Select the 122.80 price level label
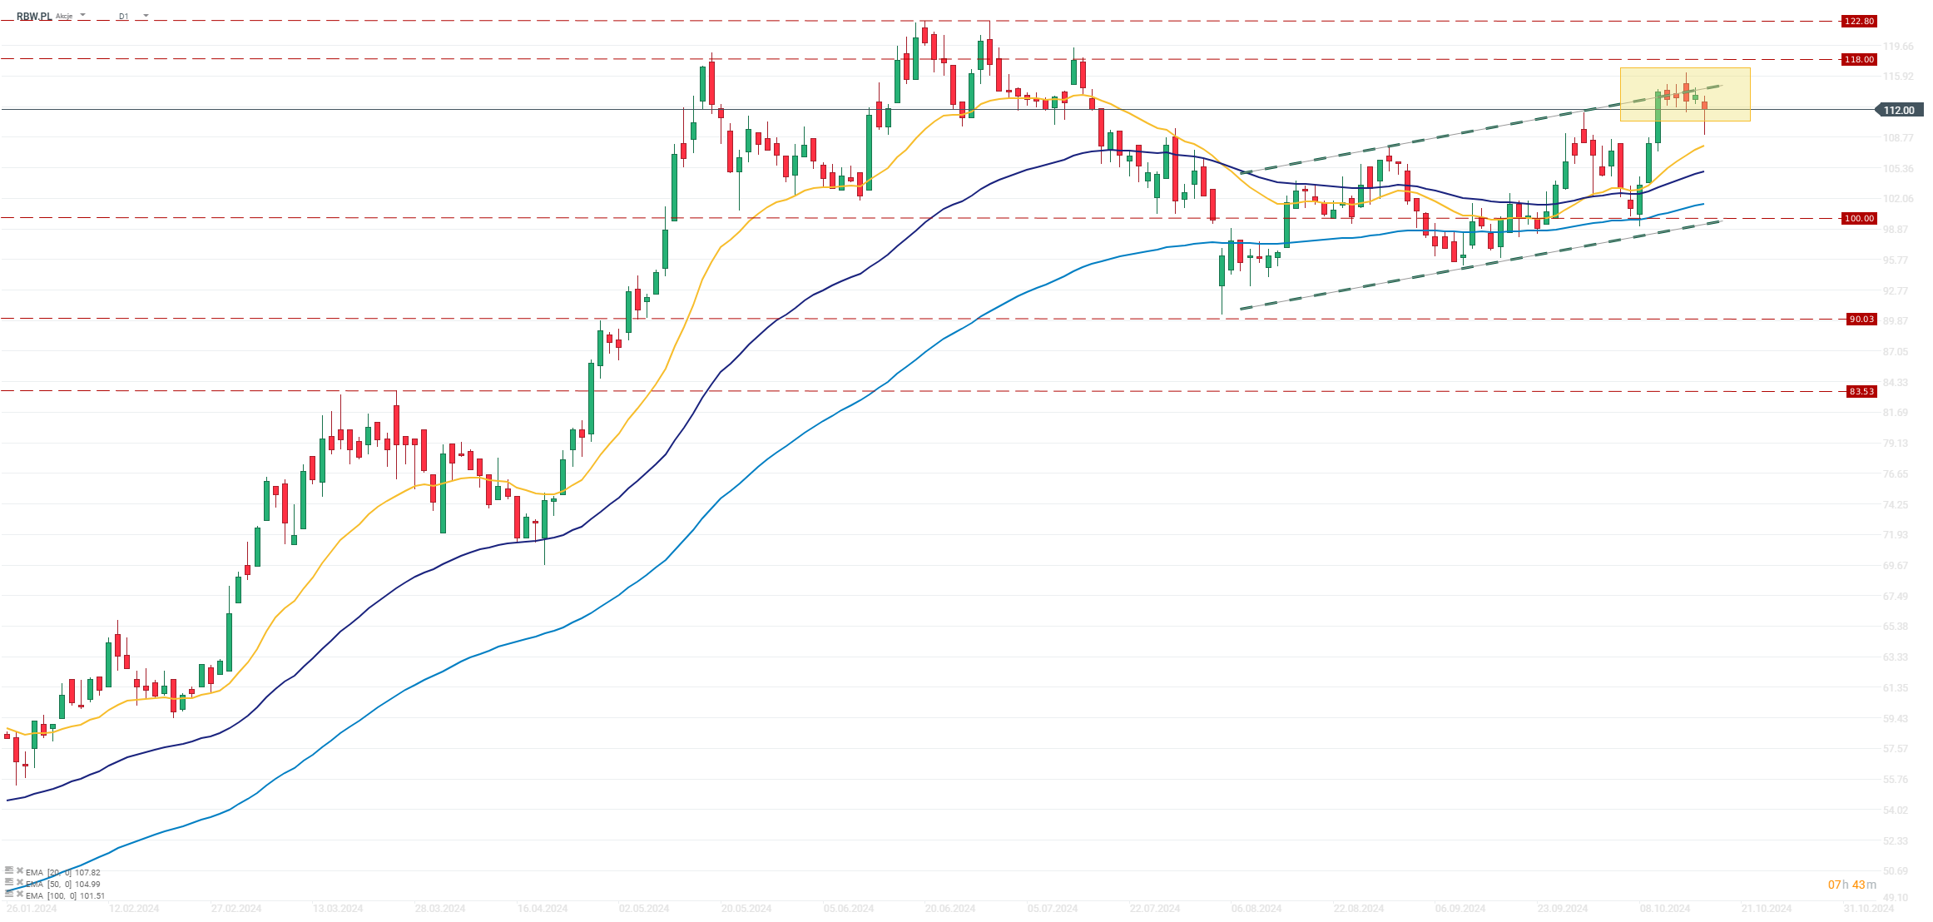 click(x=1858, y=21)
